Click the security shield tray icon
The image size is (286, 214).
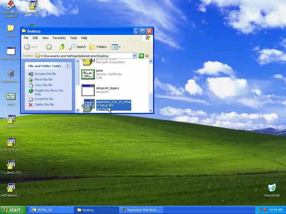tap(265, 210)
